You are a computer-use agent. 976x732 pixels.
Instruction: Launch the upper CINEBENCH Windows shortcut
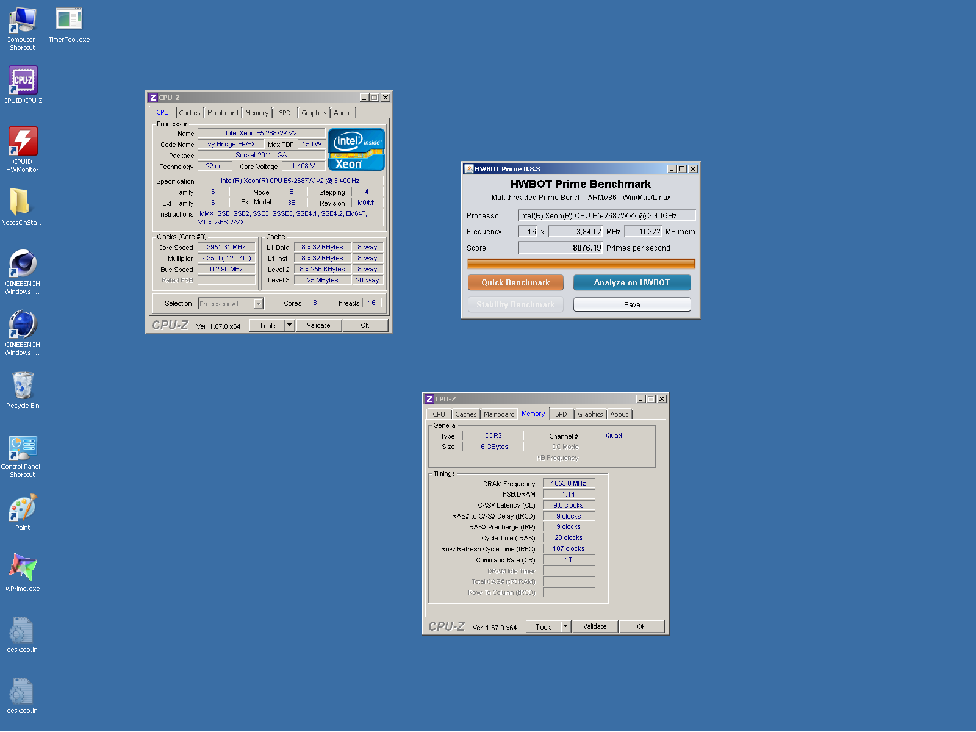[23, 271]
